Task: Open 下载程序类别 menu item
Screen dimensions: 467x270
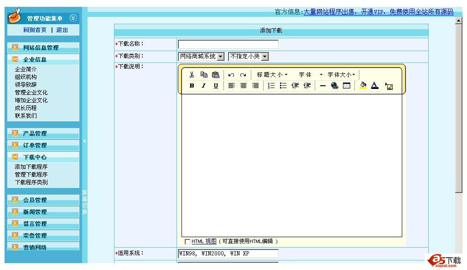Action: [31, 182]
